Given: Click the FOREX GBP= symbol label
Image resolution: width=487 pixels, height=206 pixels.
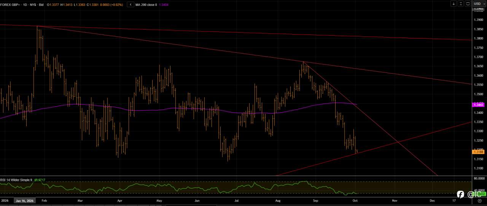Looking at the screenshot, I should [11, 5].
